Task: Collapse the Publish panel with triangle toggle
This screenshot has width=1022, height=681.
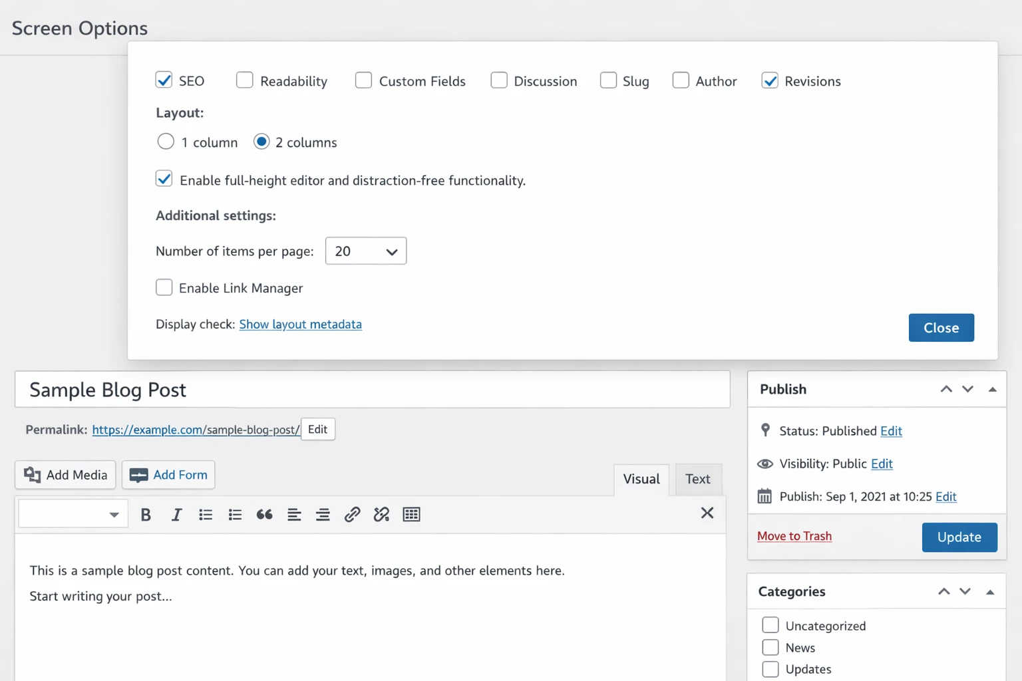Action: pyautogui.click(x=992, y=390)
